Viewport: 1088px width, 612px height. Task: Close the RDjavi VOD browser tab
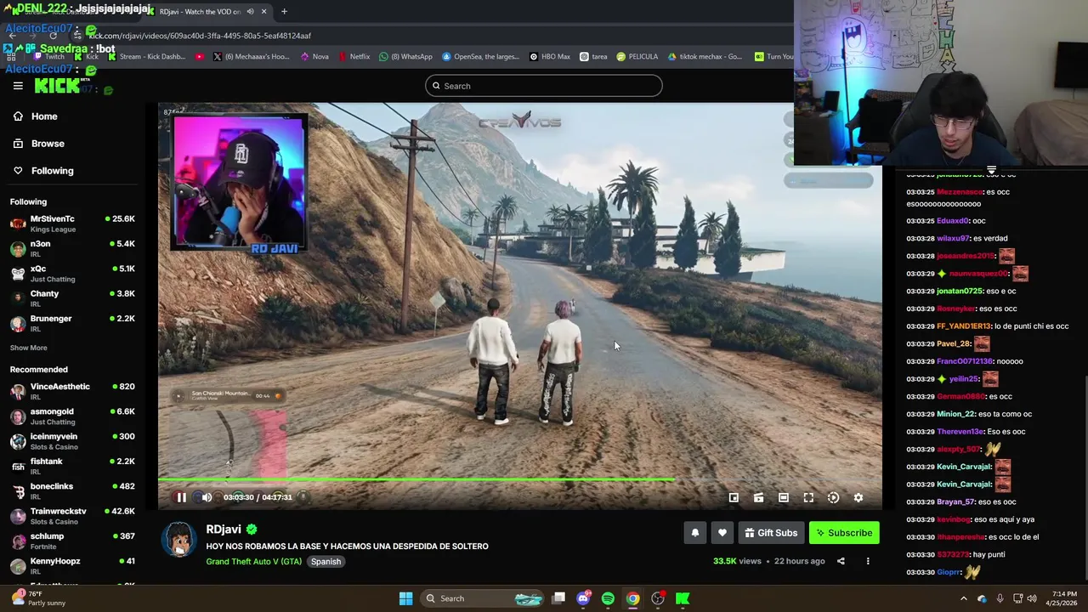[263, 12]
